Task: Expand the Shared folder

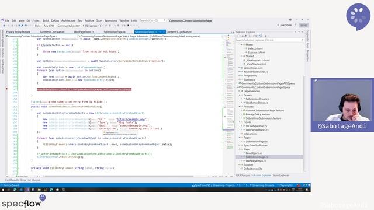Action: (x=241, y=56)
